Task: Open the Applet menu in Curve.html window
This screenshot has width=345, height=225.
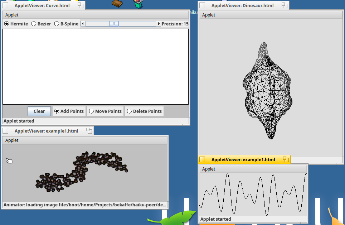Action: (12, 15)
